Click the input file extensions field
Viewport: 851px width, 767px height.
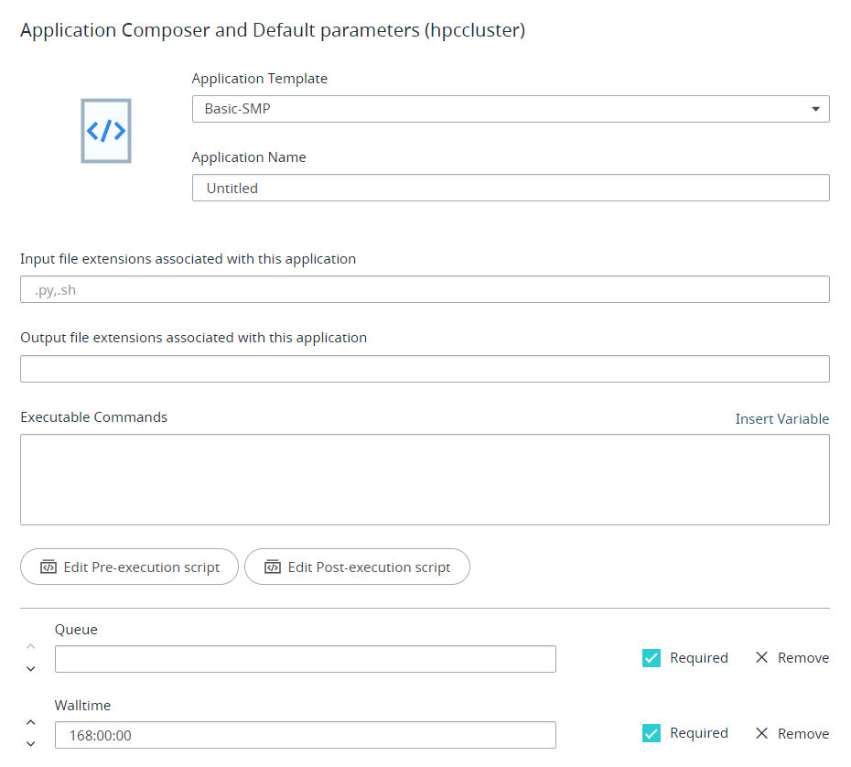(x=425, y=289)
